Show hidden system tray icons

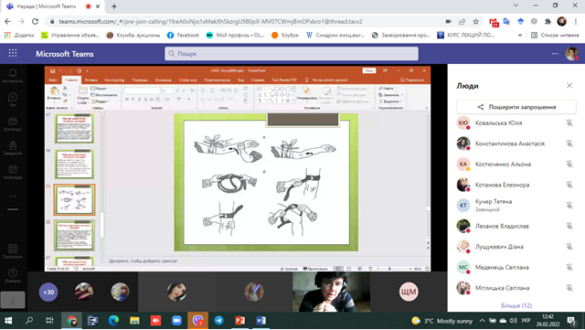tap(482, 320)
